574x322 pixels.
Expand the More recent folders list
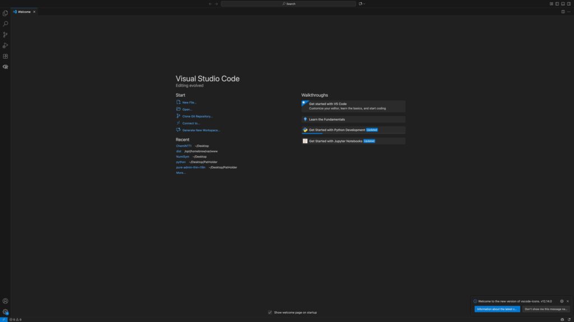(x=180, y=173)
